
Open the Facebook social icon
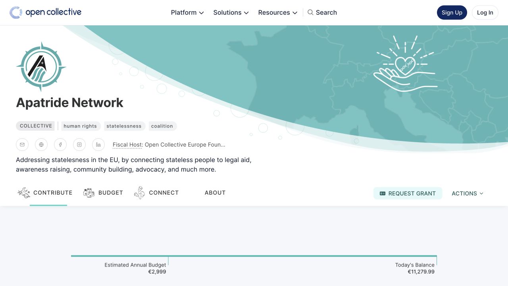60,145
